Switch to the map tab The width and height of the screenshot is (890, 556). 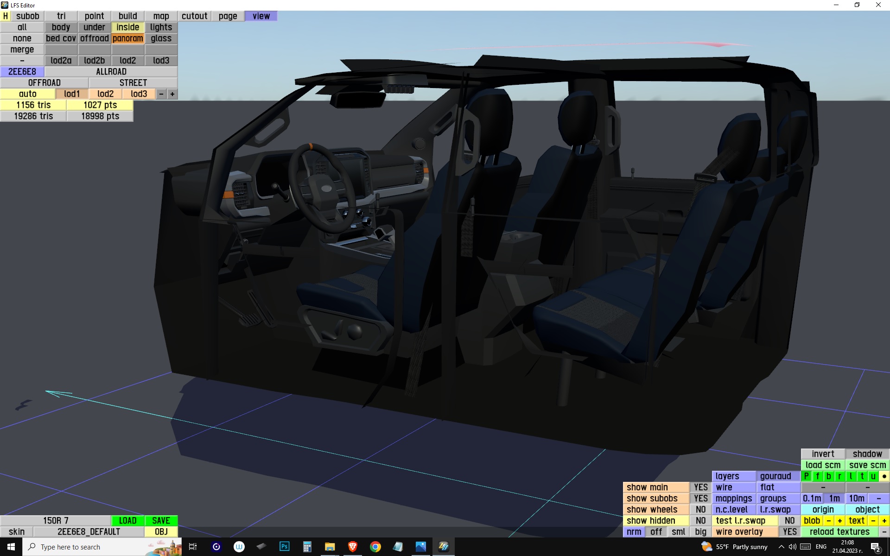pyautogui.click(x=161, y=16)
